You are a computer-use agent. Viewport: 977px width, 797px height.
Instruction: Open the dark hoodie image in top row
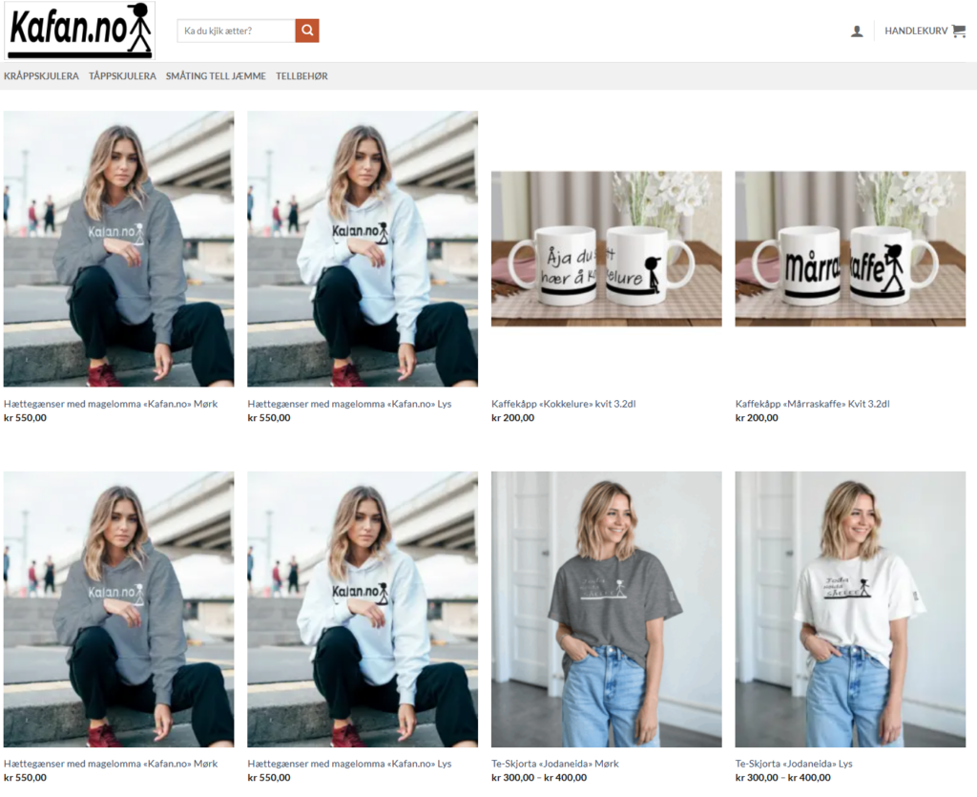click(x=118, y=248)
